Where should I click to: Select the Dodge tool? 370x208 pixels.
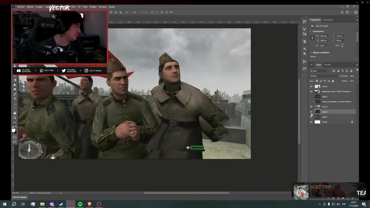pyautogui.click(x=15, y=90)
